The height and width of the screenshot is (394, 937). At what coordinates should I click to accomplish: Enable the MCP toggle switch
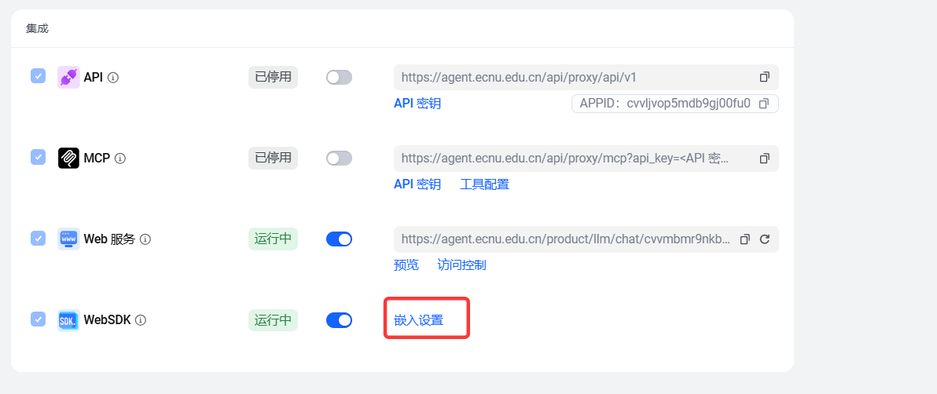pyautogui.click(x=339, y=159)
